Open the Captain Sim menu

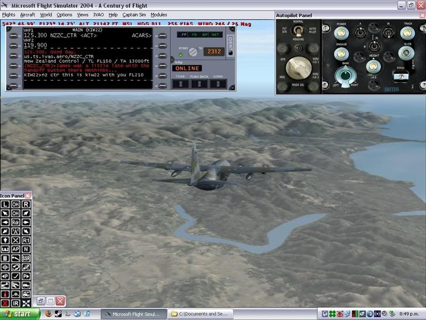(x=134, y=14)
